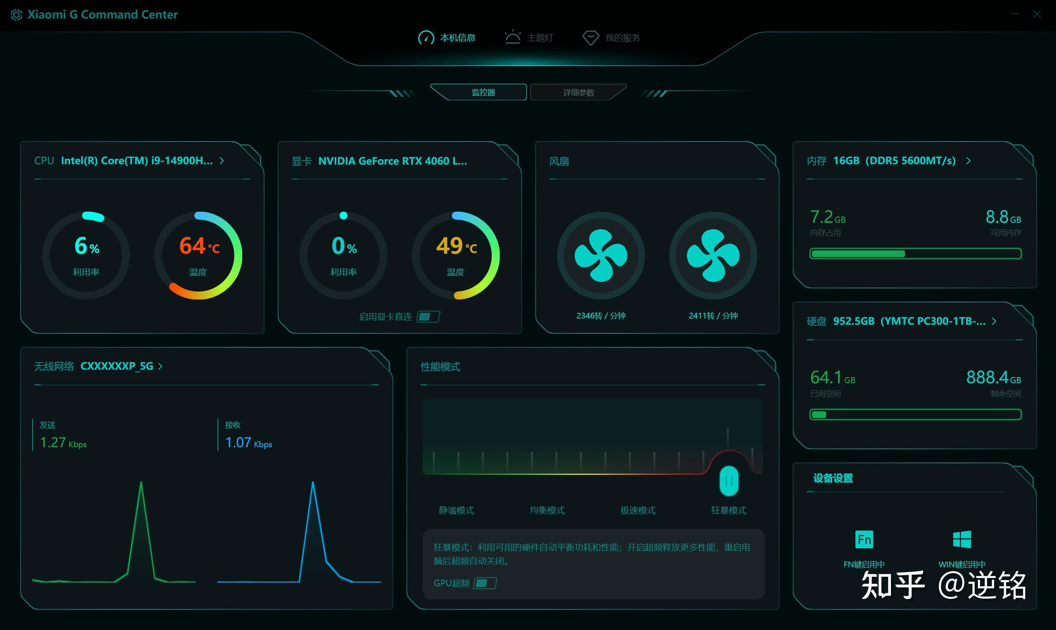This screenshot has width=1056, height=630.
Task: Click the disk usage progress bar
Action: [x=915, y=414]
